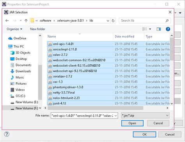
Task: Open the view options dropdown arrow
Action: tap(150, 29)
